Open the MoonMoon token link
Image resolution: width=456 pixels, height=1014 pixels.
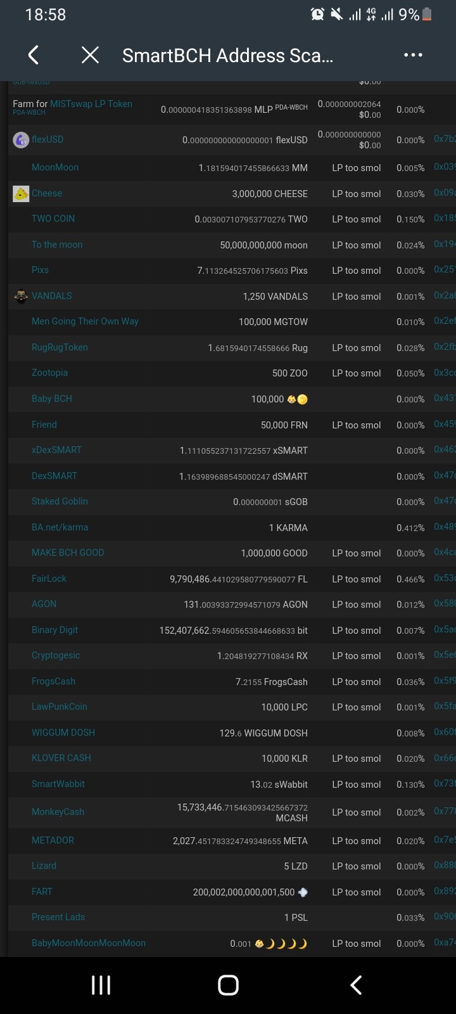[55, 167]
